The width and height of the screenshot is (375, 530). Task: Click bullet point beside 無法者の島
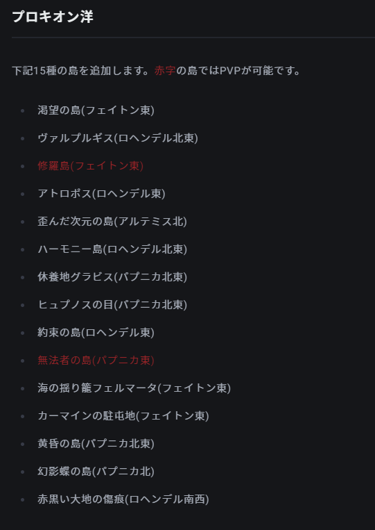coord(23,361)
